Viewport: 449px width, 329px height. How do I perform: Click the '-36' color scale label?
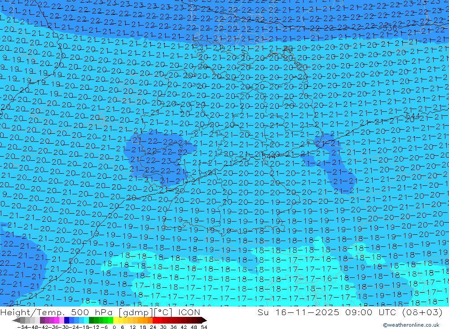point(53,327)
